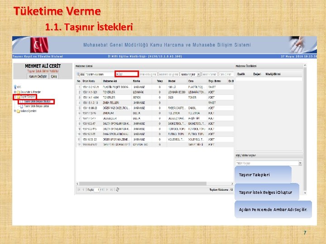This screenshot has height=244, width=326.
Task: Sort by the Ölçü Birimi column header
Action: (217, 81)
